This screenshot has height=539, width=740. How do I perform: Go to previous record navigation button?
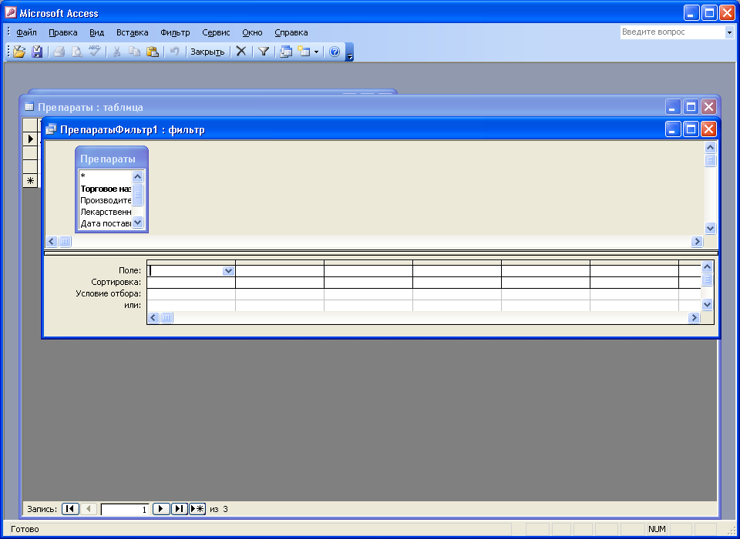click(x=89, y=509)
